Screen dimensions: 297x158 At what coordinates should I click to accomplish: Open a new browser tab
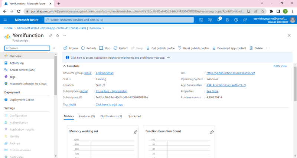(x=59, y=4)
